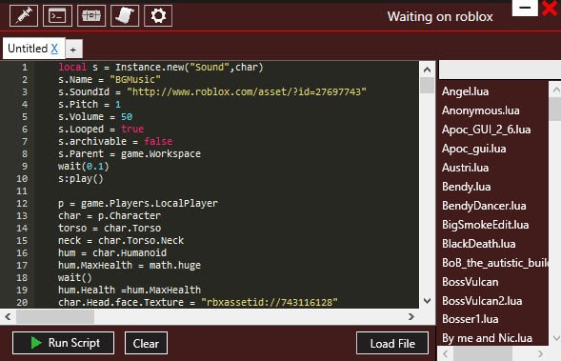Click the Run Script button

pyautogui.click(x=63, y=343)
